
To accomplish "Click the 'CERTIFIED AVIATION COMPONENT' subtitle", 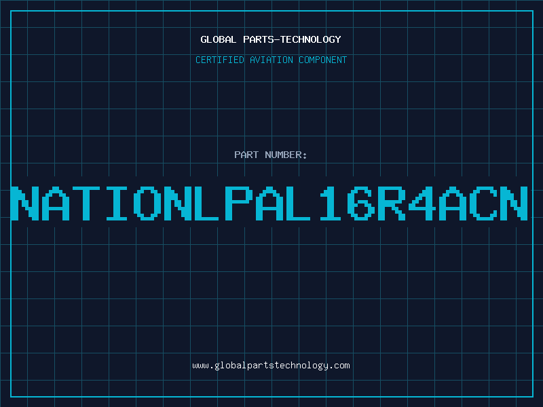I will click(x=271, y=60).
